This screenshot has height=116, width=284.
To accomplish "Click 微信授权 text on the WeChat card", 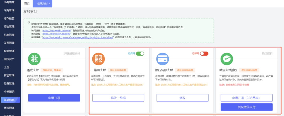I will pyautogui.click(x=267, y=54).
